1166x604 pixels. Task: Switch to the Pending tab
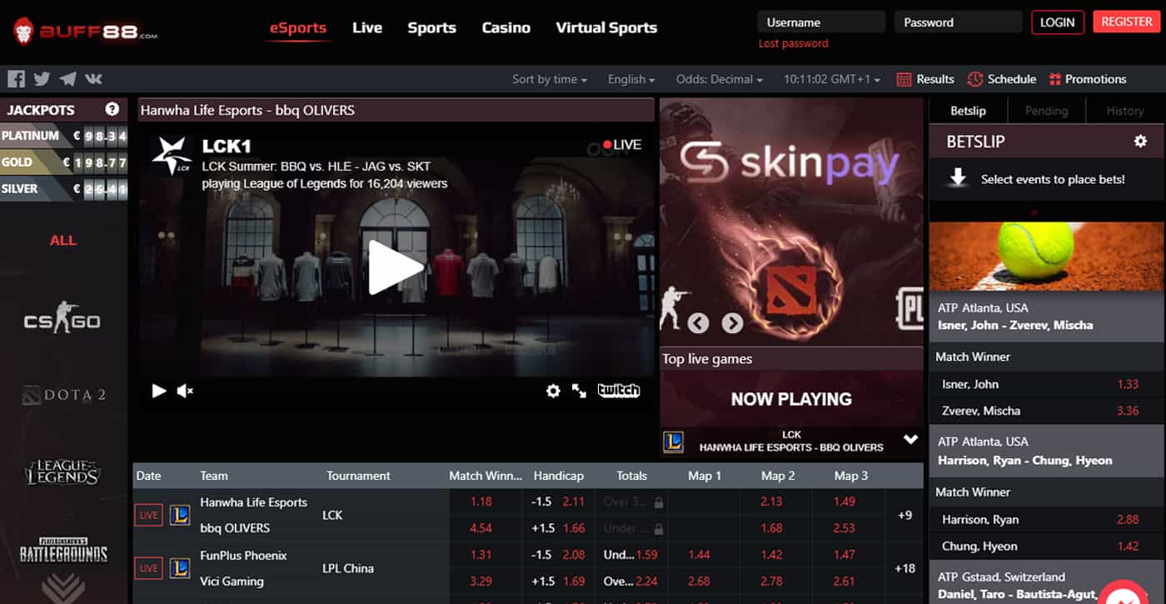click(1046, 110)
